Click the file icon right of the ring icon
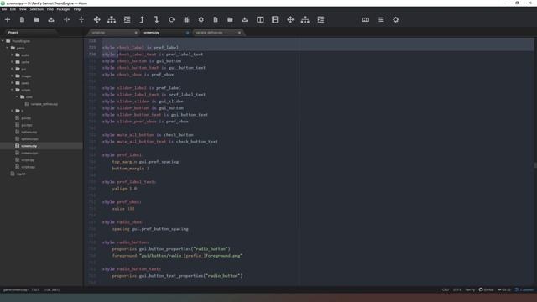537x302 pixels. [216, 20]
